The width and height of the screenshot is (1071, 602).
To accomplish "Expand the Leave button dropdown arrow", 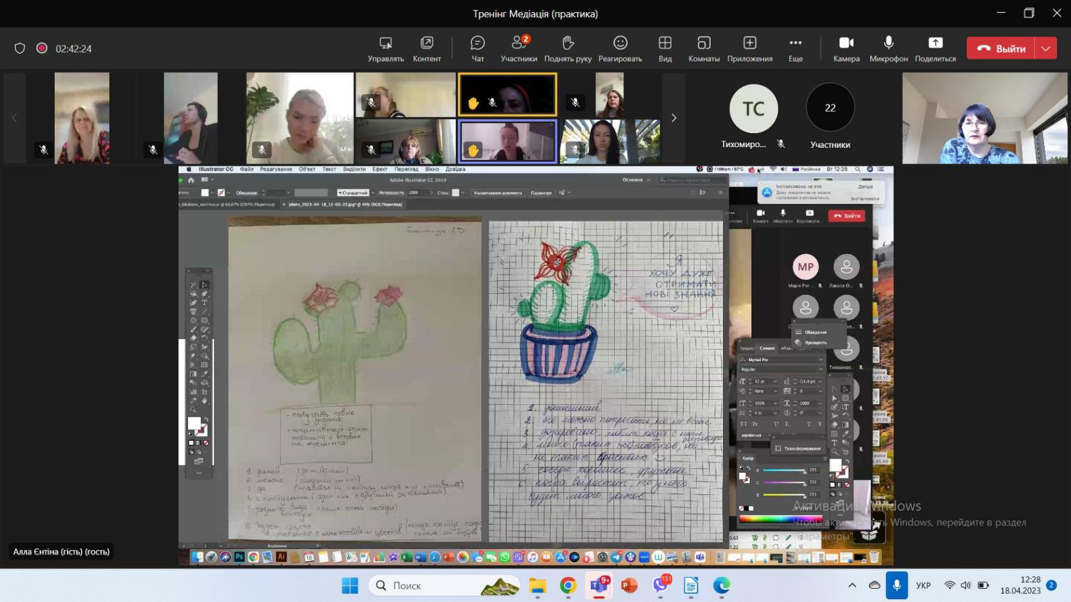I will (x=1046, y=48).
